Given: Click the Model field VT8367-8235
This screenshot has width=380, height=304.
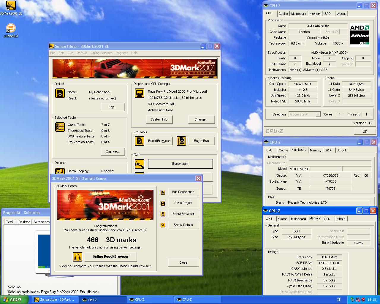Looking at the screenshot, I should (315, 169).
